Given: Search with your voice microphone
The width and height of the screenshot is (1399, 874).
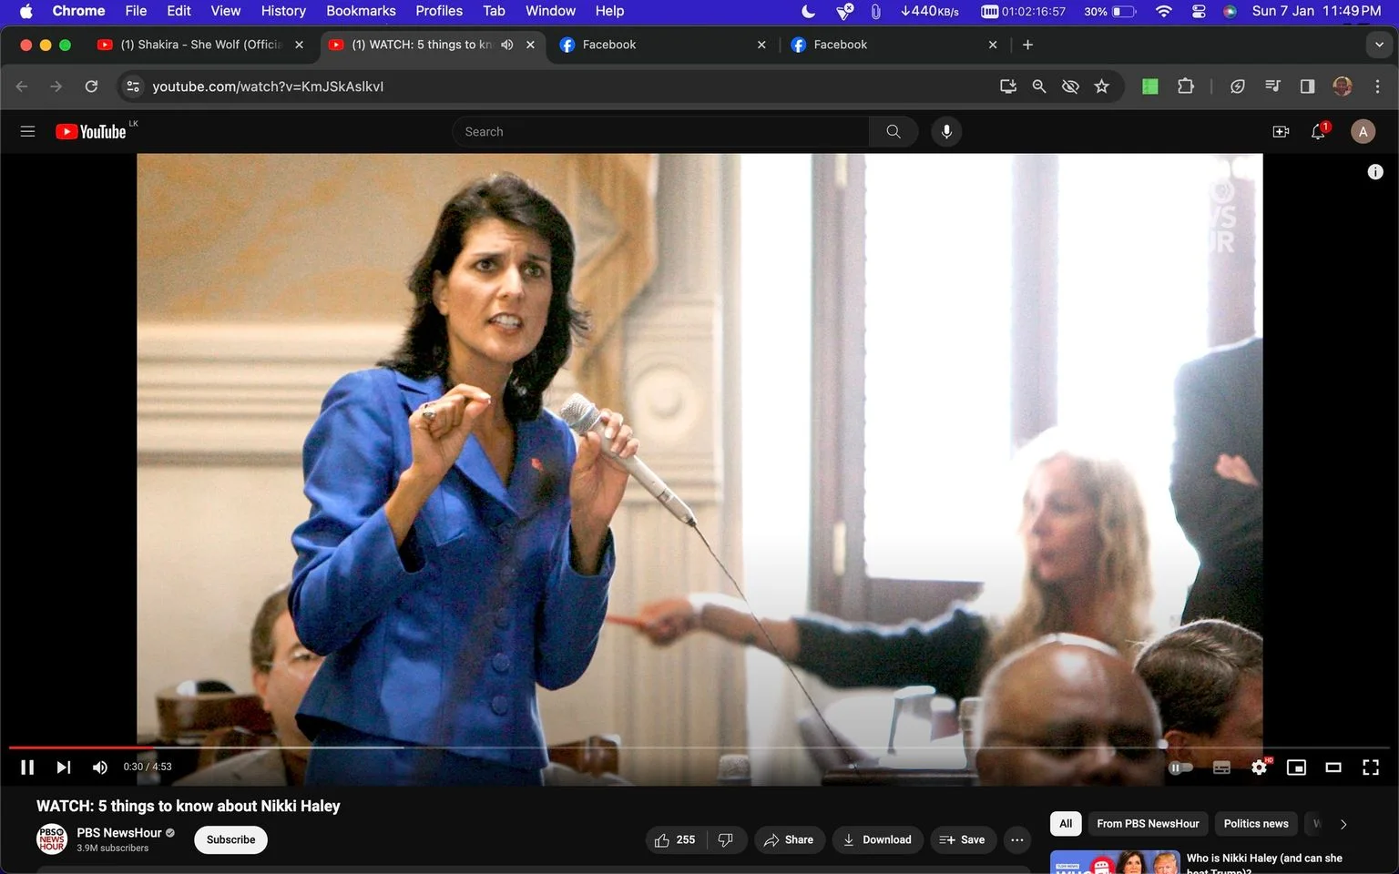Looking at the screenshot, I should point(946,132).
